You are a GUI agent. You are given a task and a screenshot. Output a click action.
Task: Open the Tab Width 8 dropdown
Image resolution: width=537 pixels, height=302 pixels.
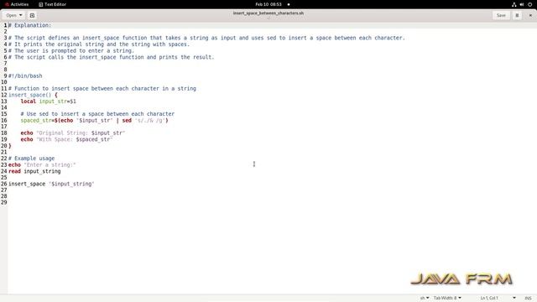(447, 298)
